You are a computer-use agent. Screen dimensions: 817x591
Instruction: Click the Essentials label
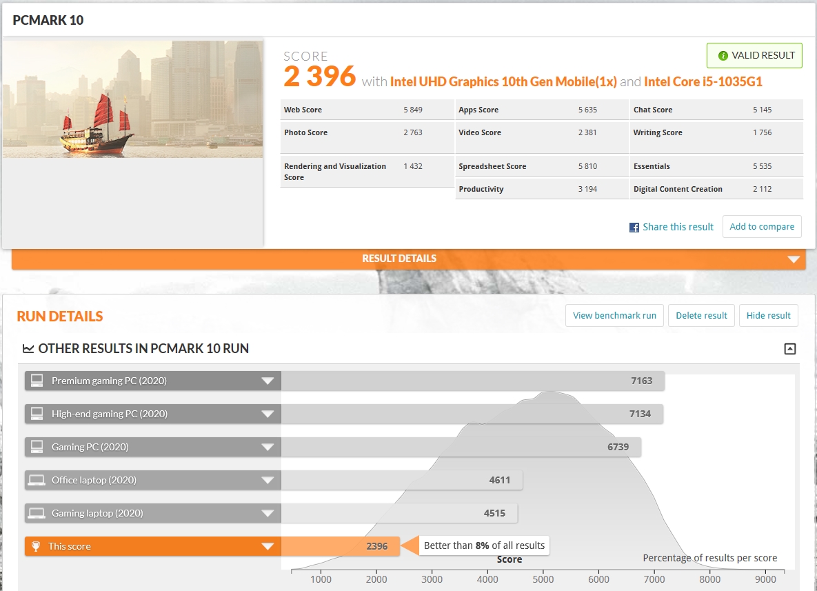point(652,166)
